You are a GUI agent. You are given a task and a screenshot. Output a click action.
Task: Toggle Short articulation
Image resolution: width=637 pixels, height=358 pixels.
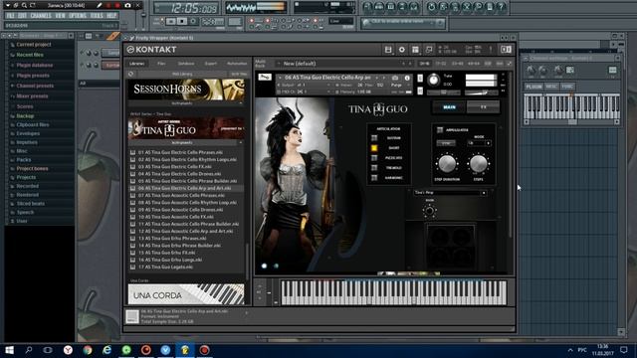click(x=374, y=148)
